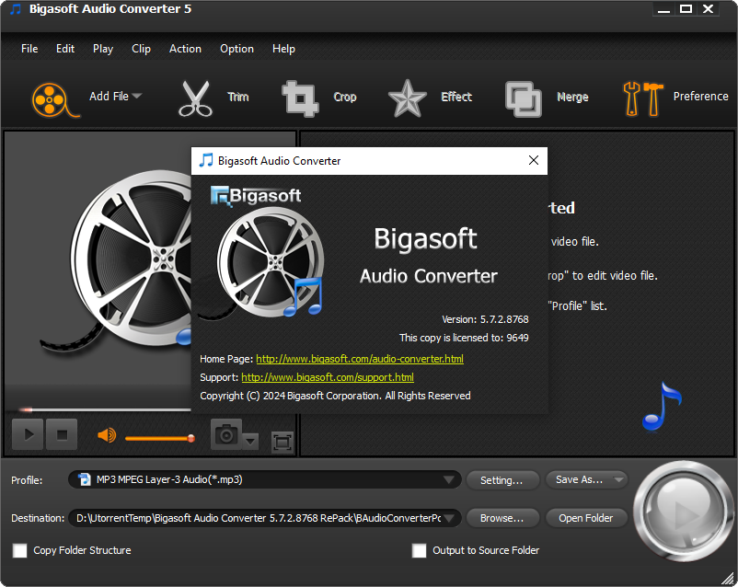Enable Output to Source Folder checkbox

coord(419,550)
